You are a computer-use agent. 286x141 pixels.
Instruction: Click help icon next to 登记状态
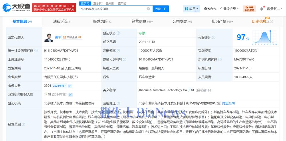tap(118, 33)
